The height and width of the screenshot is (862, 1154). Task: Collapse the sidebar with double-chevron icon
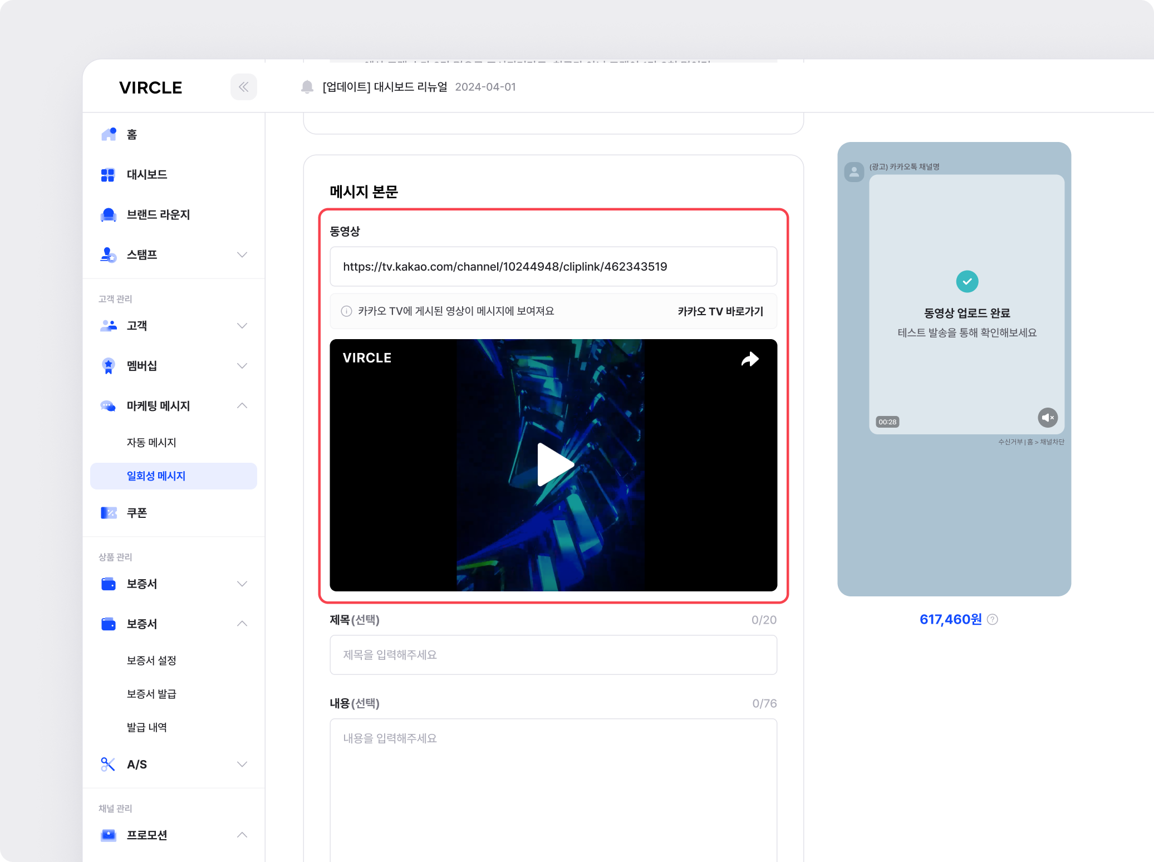[x=243, y=87]
